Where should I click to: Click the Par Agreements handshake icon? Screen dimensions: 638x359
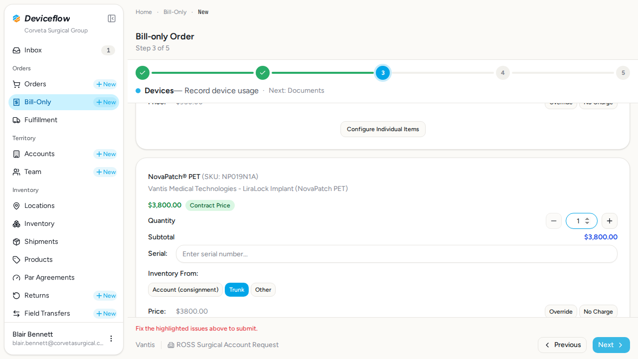point(16,278)
